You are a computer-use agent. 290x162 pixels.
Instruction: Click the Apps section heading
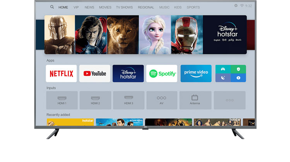coord(50,60)
